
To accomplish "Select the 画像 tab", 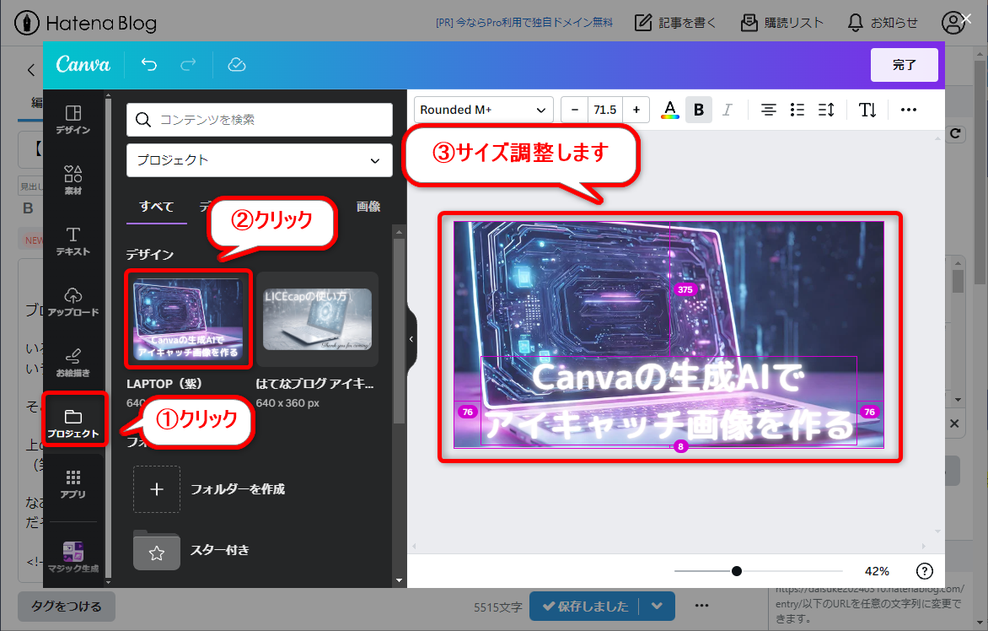I will point(368,206).
